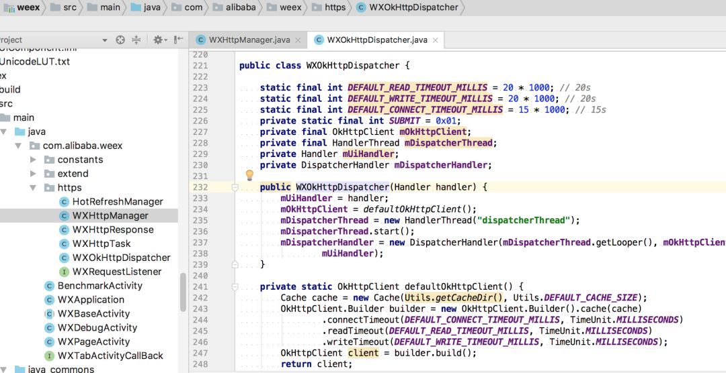This screenshot has width=726, height=373.
Task: Click DEFAULT_CONNECT_TIMEOUT_MILLIS on line 225
Action: (x=425, y=109)
